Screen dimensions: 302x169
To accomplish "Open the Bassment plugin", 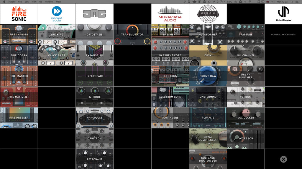I will pyautogui.click(x=170, y=34).
